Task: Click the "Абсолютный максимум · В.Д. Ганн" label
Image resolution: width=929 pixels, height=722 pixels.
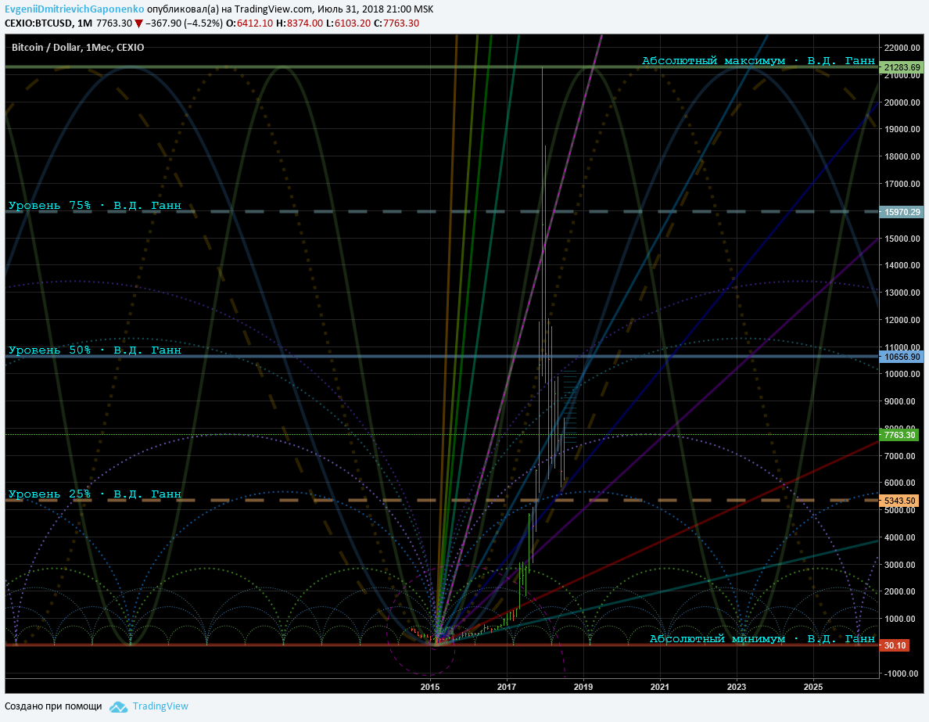Action: click(x=759, y=60)
